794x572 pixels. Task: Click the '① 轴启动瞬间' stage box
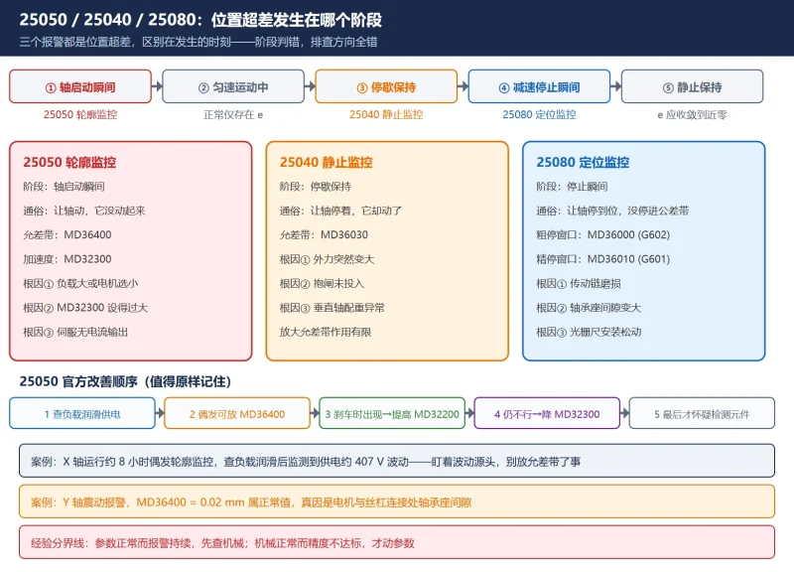80,86
